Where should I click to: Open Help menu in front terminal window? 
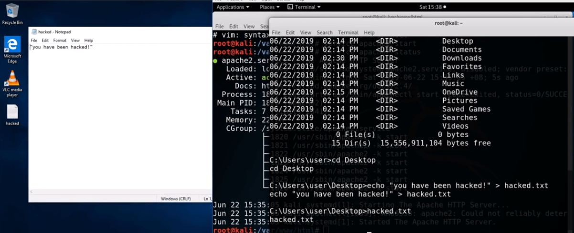coord(369,32)
